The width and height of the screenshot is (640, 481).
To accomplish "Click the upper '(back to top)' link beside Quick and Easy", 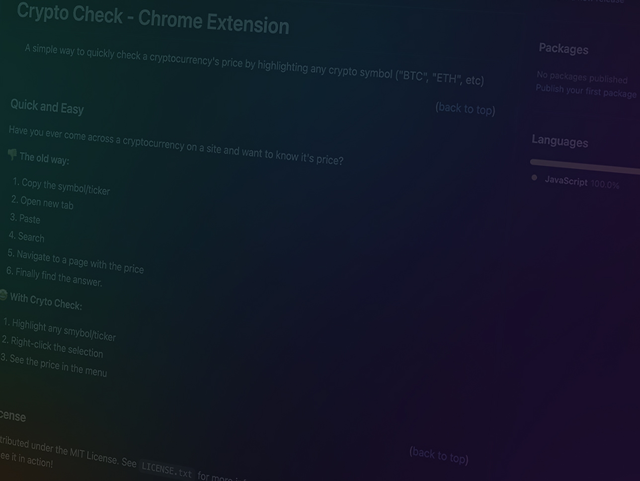I will point(465,108).
